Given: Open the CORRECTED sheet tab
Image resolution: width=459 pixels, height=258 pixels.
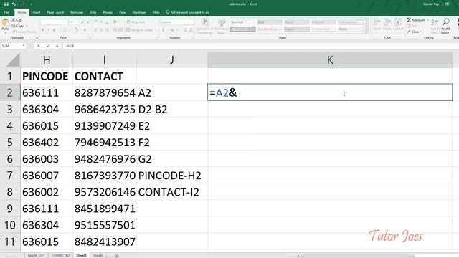Looking at the screenshot, I should (60, 256).
